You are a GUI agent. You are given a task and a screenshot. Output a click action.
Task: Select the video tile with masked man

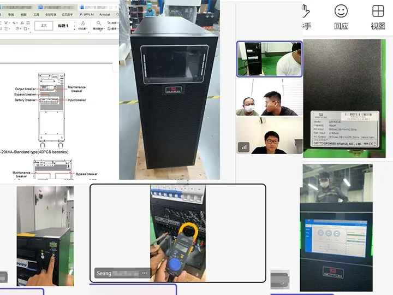point(270,97)
